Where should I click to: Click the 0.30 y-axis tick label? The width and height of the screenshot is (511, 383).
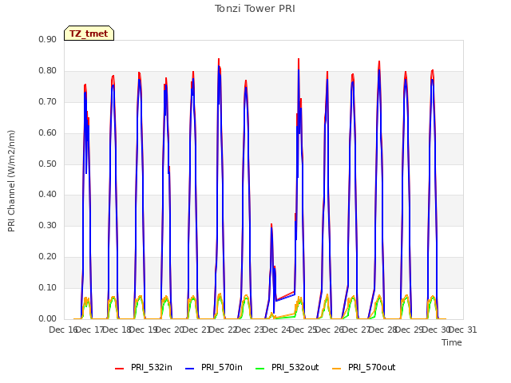click(x=48, y=225)
